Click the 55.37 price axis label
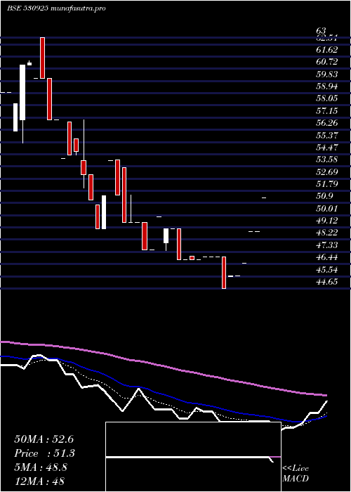This screenshot has width=351, height=492. pos(327,135)
